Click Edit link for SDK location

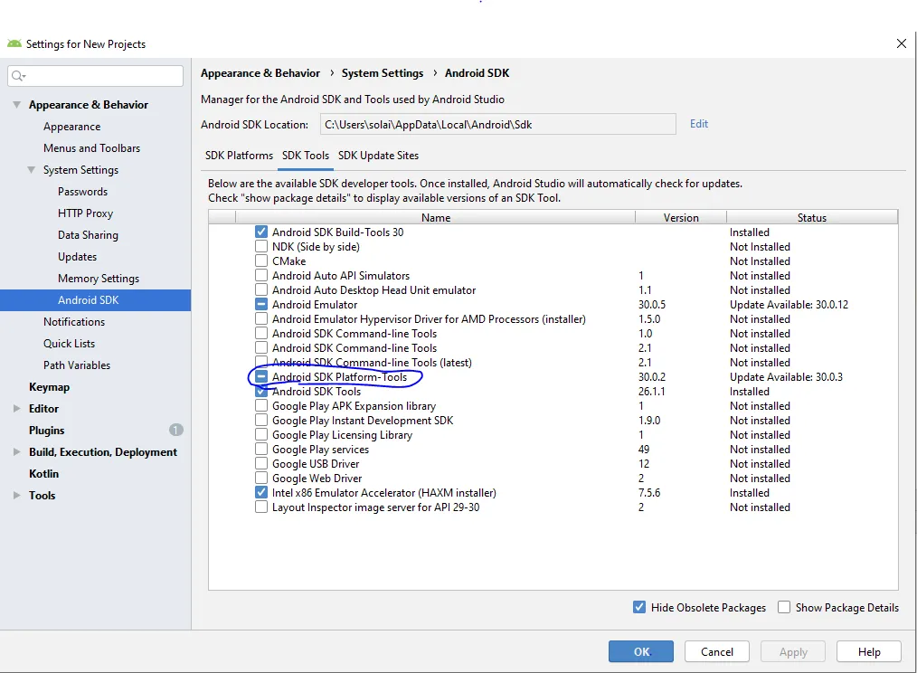point(699,124)
